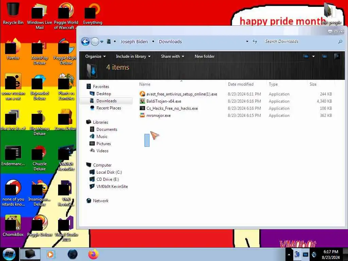The width and height of the screenshot is (348, 261).
Task: Click the Explorer taskbar button
Action: click(30, 254)
